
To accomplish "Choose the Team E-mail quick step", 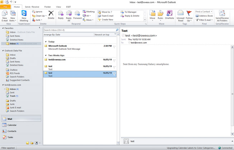I will (106, 16).
